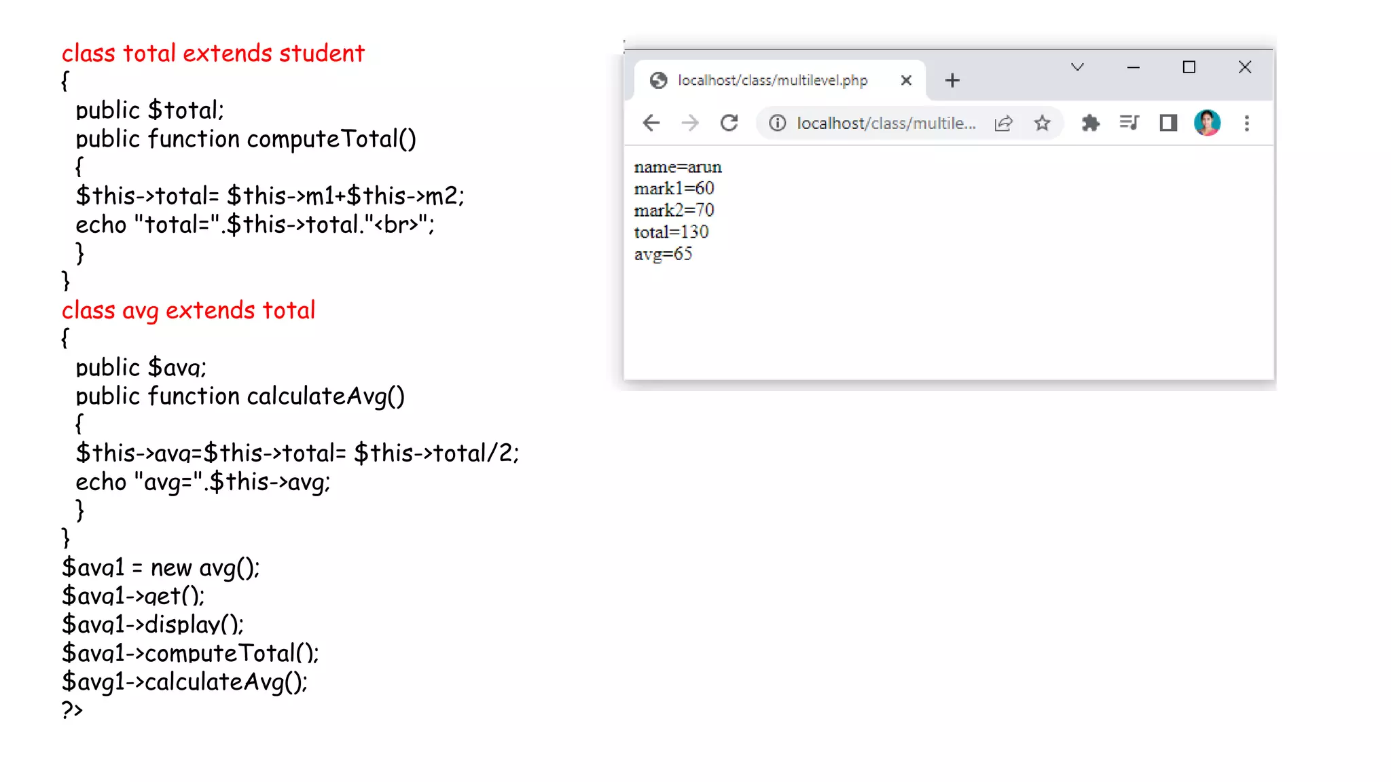Maximize the browser window
The width and height of the screenshot is (1391, 782).
1189,67
